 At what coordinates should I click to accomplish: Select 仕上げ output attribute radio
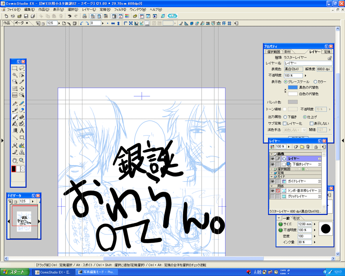[x=305, y=117]
